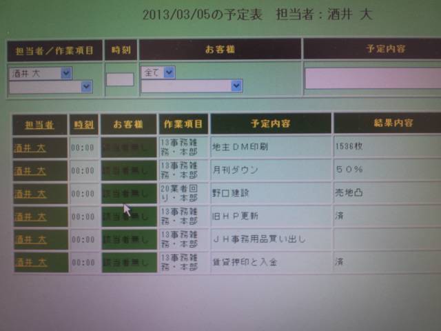Open 酒井 大 link in JH事務用品買い出し row
The height and width of the screenshot is (331, 441).
pyautogui.click(x=30, y=239)
